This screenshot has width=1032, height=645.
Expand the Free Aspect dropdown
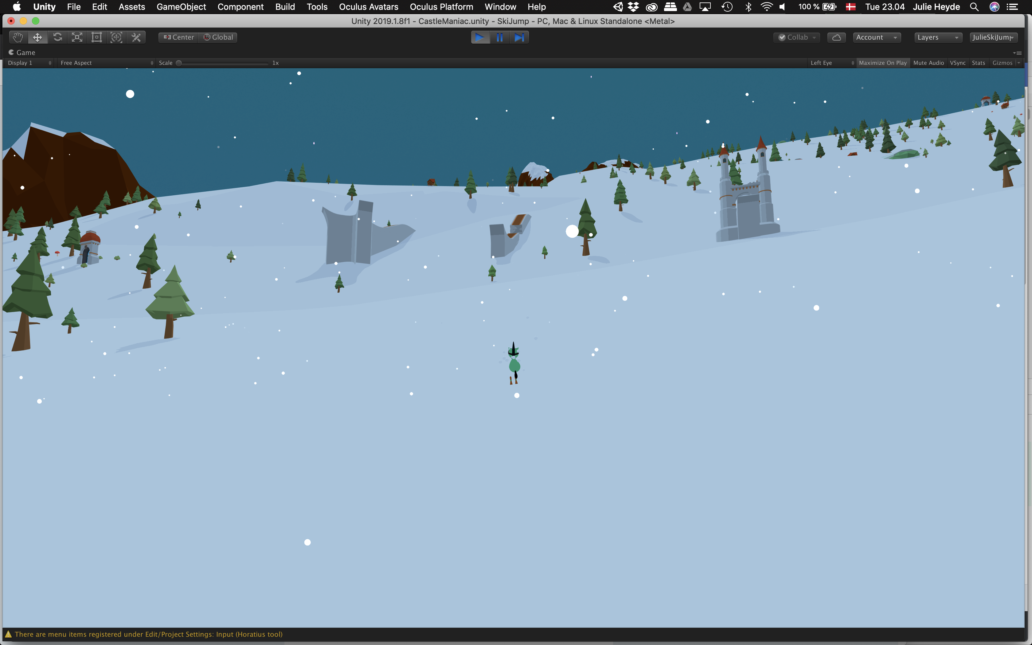pyautogui.click(x=107, y=63)
